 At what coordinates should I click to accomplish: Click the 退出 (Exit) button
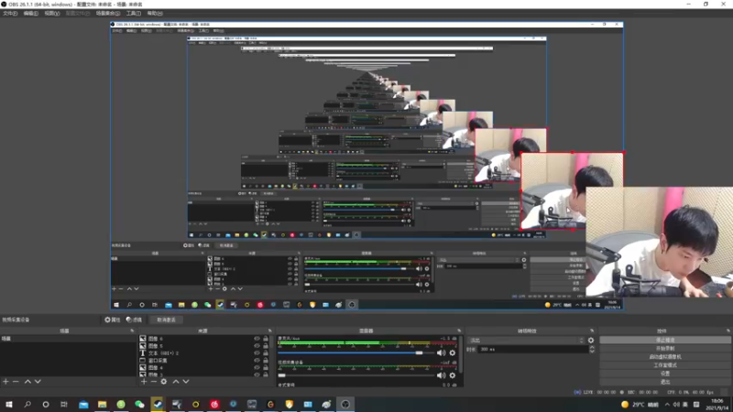[x=665, y=382]
